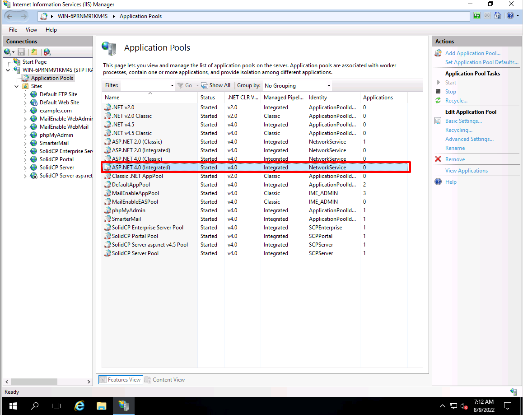The height and width of the screenshot is (415, 523).
Task: Click the taskbar Search magnifier icon
Action: tap(35, 406)
